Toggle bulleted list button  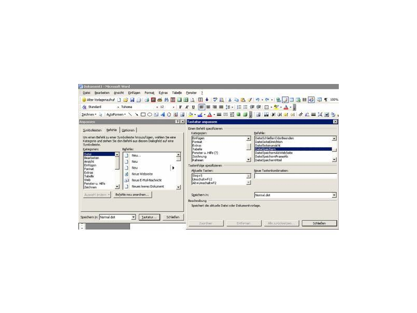pos(245,107)
